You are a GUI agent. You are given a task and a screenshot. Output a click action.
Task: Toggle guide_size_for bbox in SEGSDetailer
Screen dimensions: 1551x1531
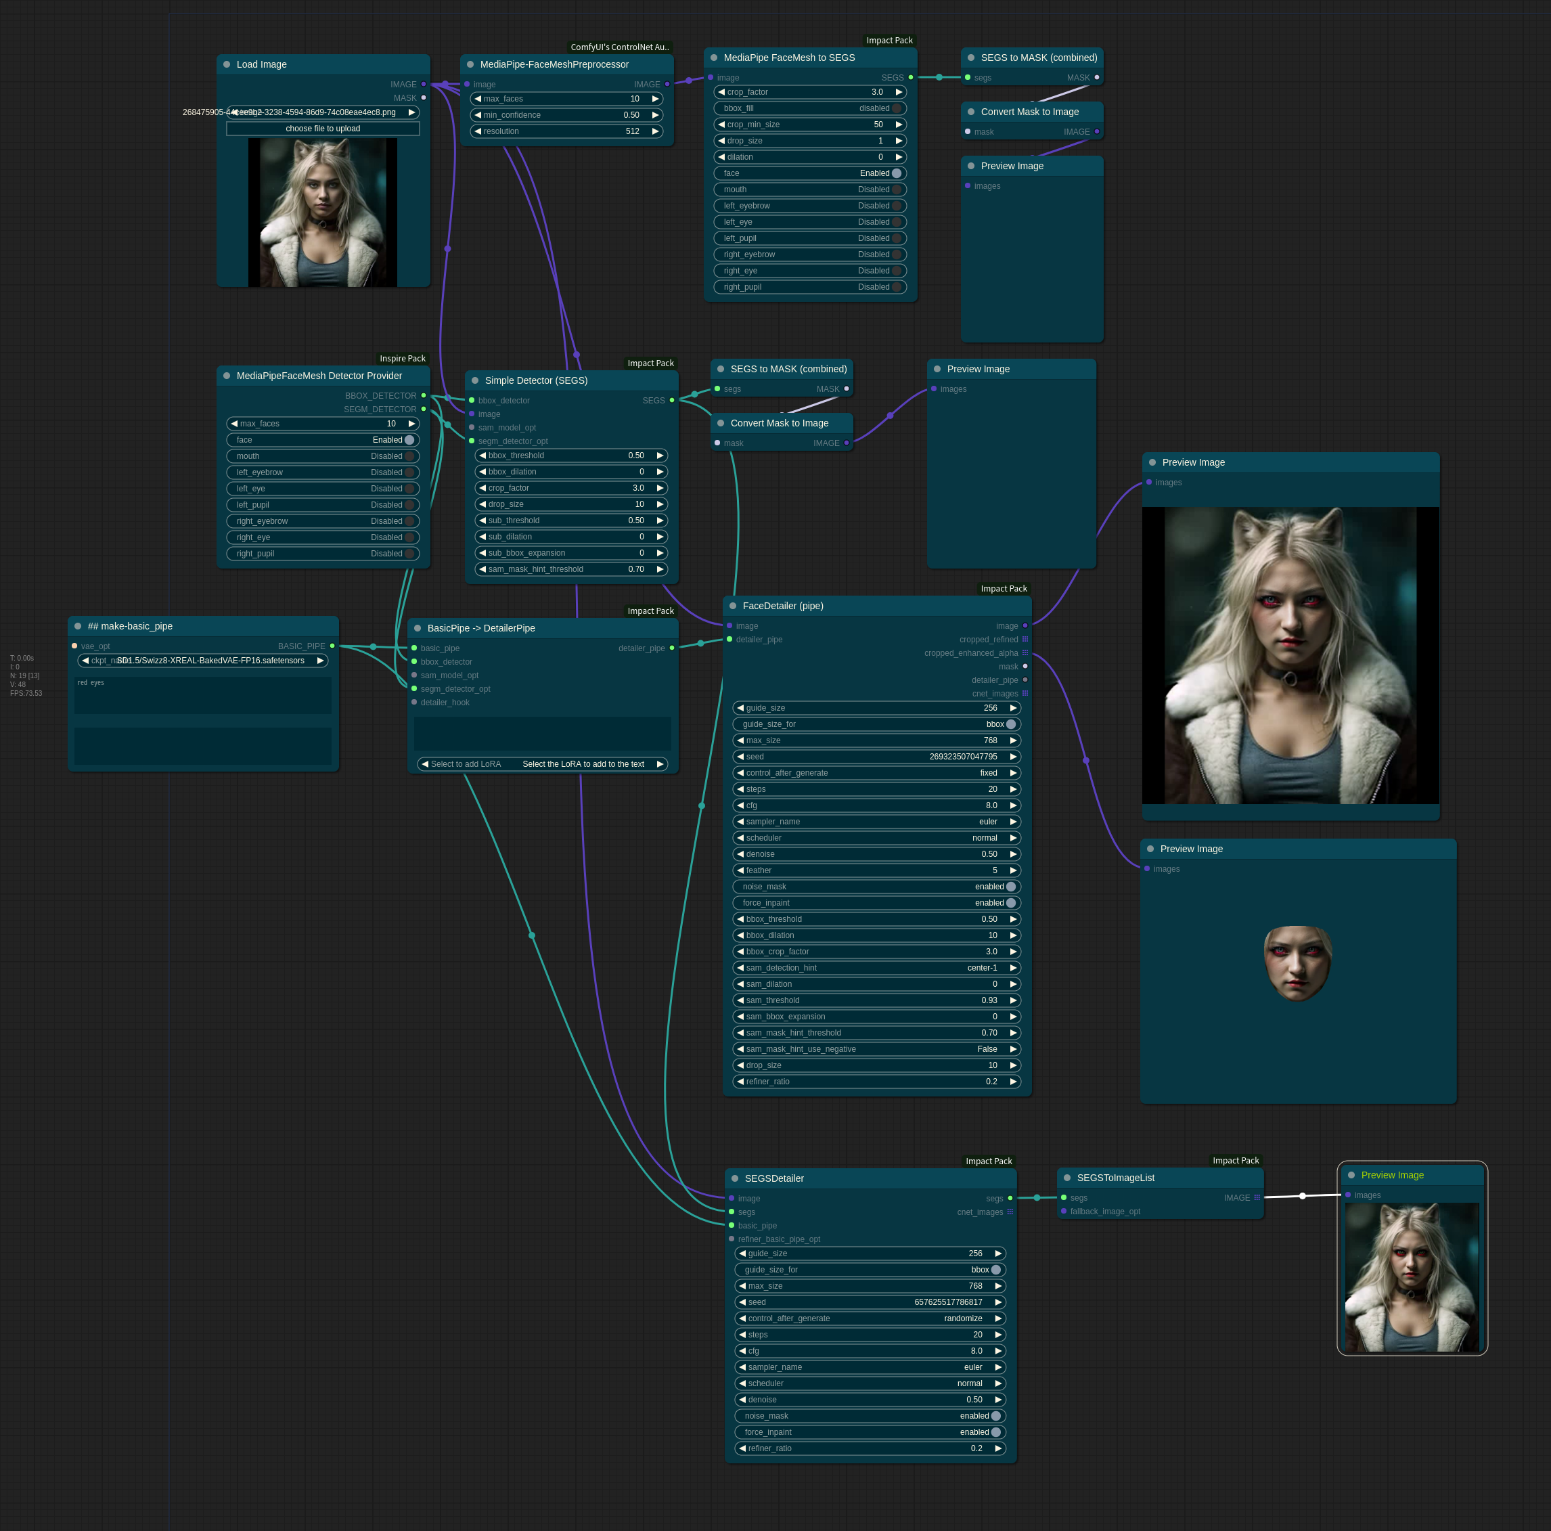995,1269
